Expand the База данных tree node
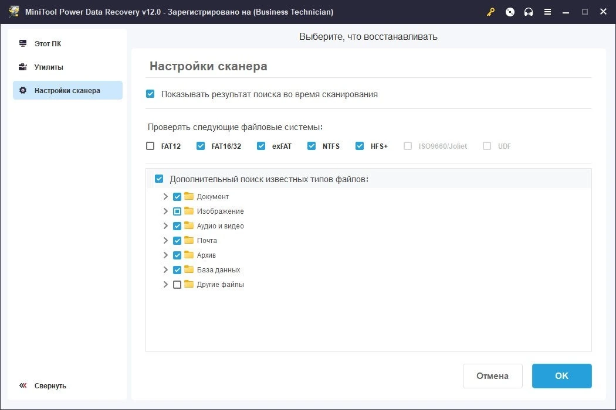The height and width of the screenshot is (410, 616). (x=165, y=269)
